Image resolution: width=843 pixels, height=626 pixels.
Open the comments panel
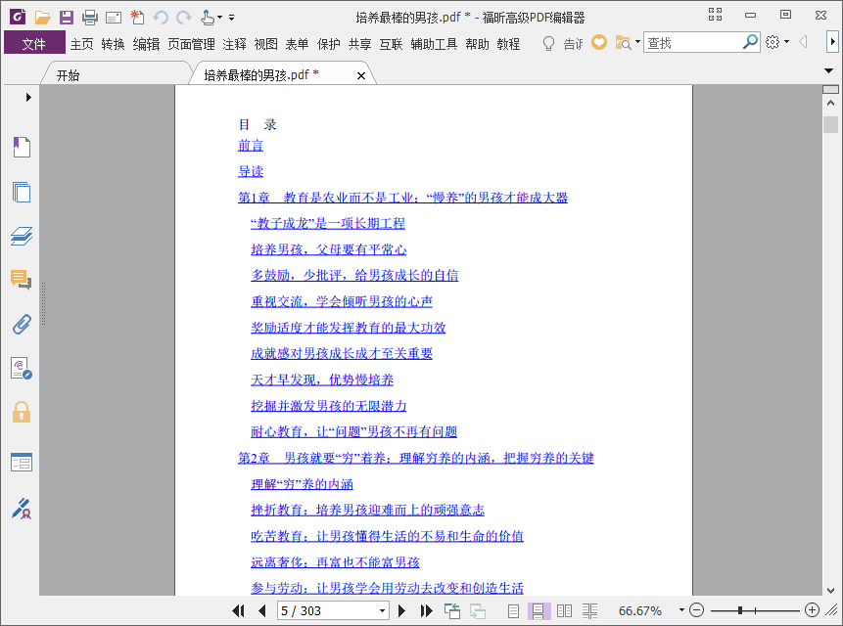pyautogui.click(x=22, y=280)
